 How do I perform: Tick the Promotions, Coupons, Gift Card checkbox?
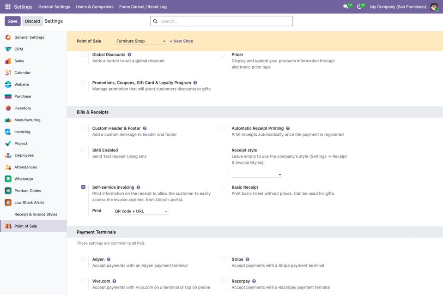[x=83, y=83]
